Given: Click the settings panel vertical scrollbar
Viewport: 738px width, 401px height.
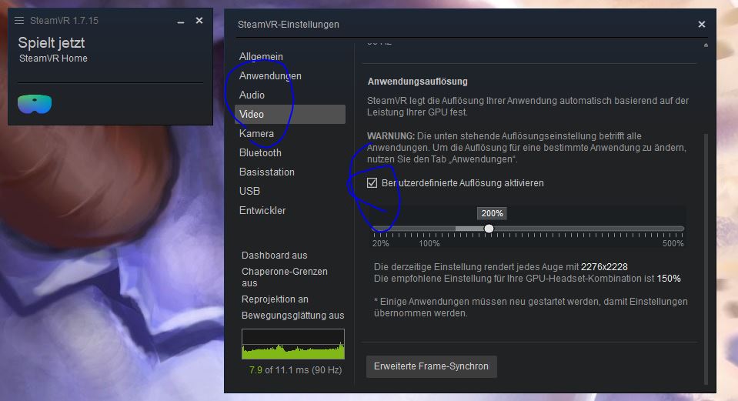Looking at the screenshot, I should (706, 259).
